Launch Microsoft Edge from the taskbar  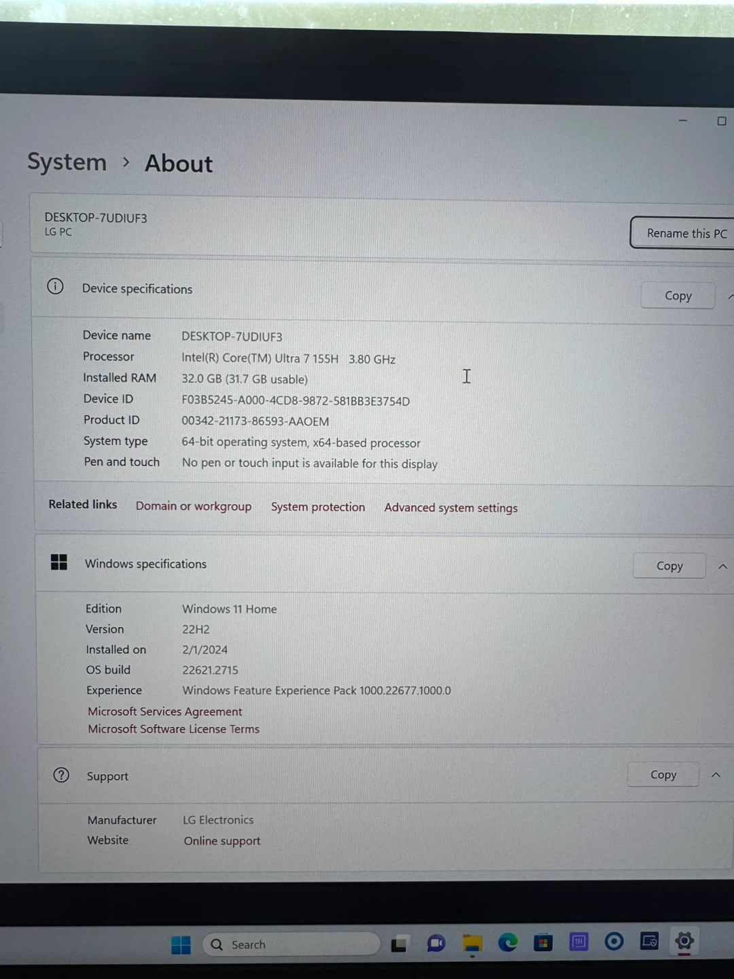[x=508, y=942]
